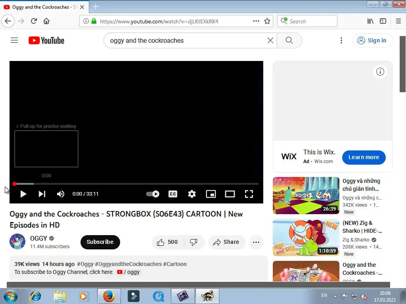
Task: Open a new tab with plus
Action: tap(96, 6)
